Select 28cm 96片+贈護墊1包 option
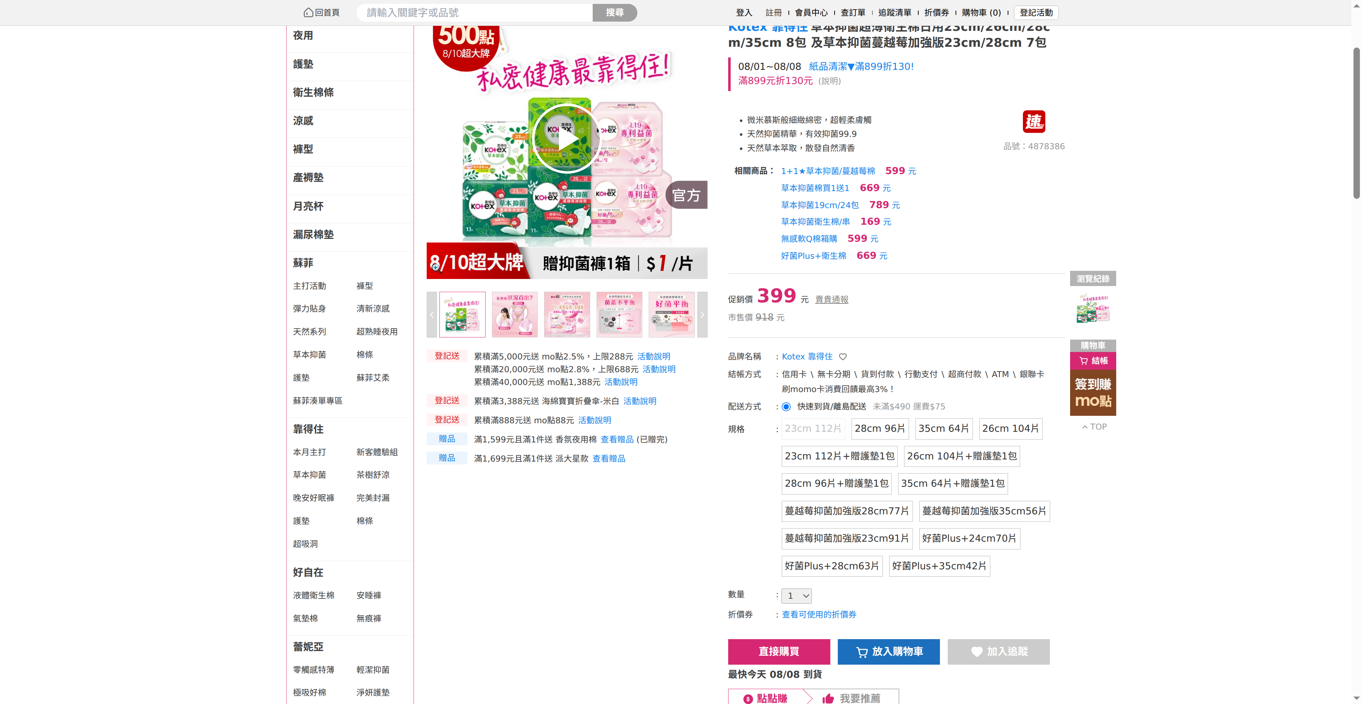Image resolution: width=1362 pixels, height=704 pixels. pos(836,484)
